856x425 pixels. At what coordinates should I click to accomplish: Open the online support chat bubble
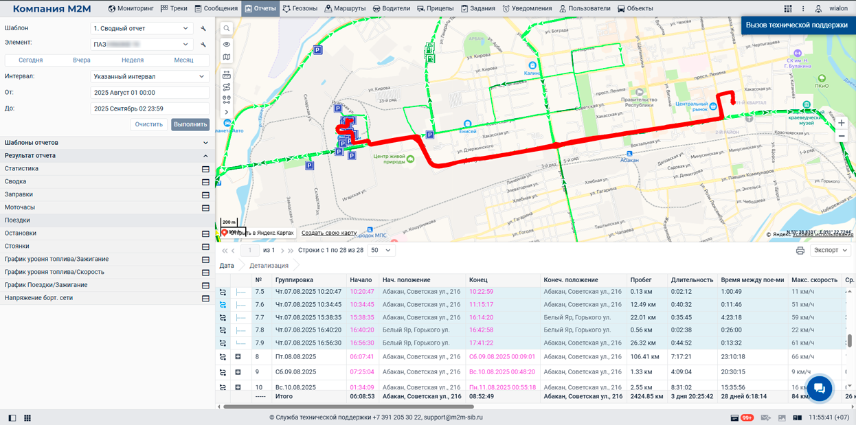coord(819,388)
